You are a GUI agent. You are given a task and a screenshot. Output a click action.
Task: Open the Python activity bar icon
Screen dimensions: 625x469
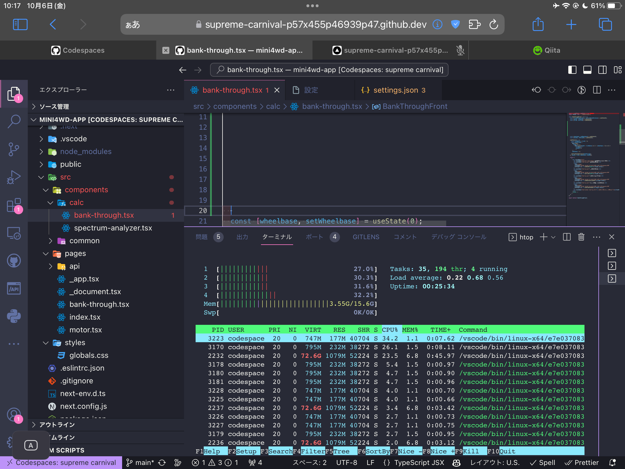tap(14, 316)
